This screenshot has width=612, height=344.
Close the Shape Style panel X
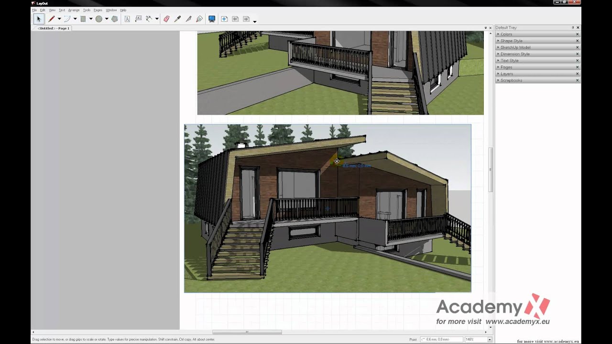coord(577,41)
